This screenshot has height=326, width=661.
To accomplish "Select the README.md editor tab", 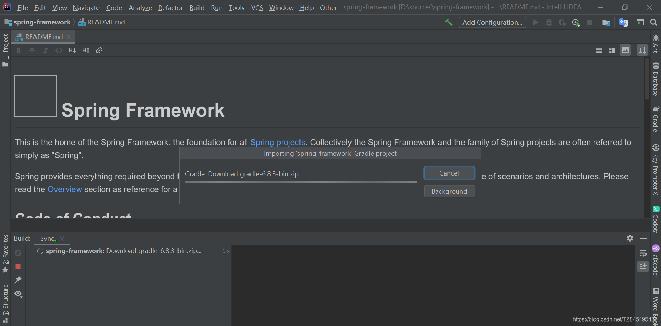I will pyautogui.click(x=43, y=37).
